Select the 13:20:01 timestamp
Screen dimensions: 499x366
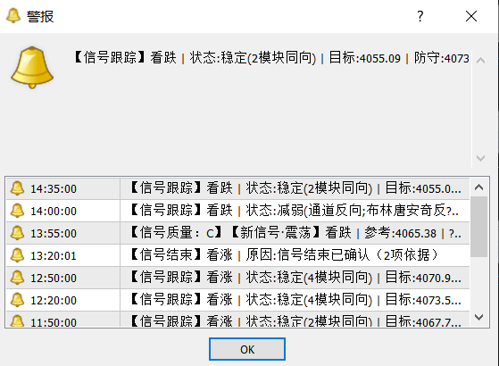pos(54,255)
